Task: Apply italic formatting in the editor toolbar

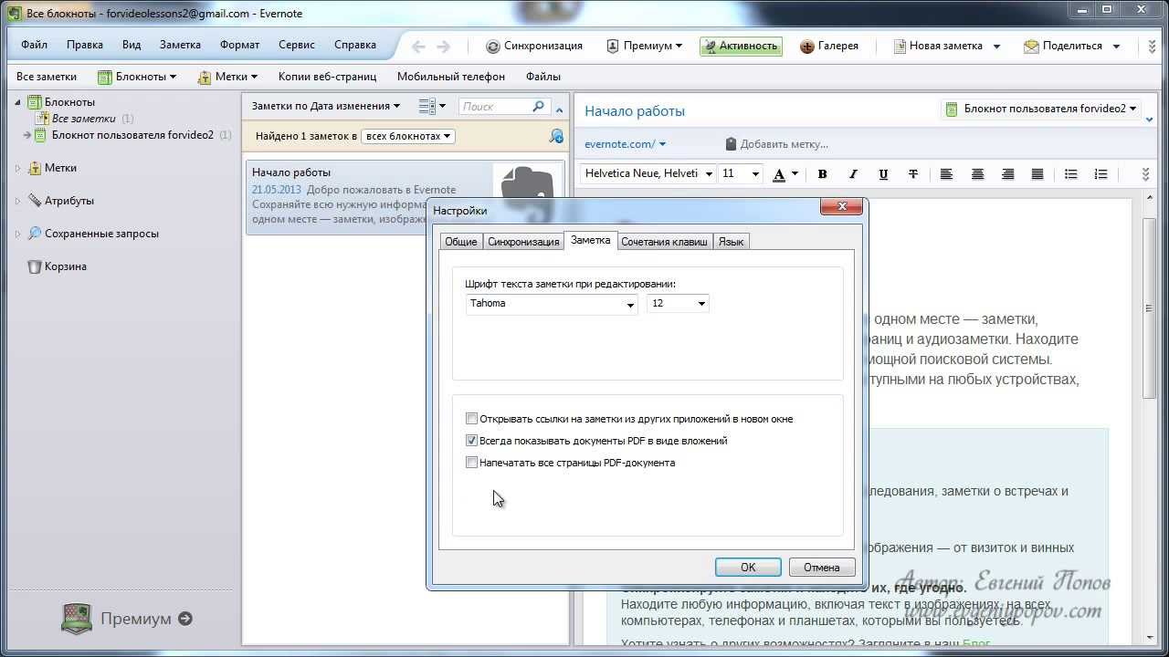Action: coord(853,173)
